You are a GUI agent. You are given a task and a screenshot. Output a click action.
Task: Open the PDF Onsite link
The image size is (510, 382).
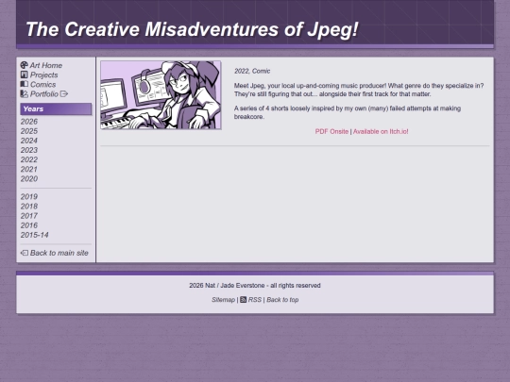click(x=331, y=131)
